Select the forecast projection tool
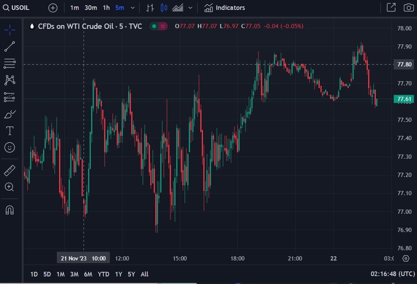This screenshot has height=284, width=417. click(10, 97)
